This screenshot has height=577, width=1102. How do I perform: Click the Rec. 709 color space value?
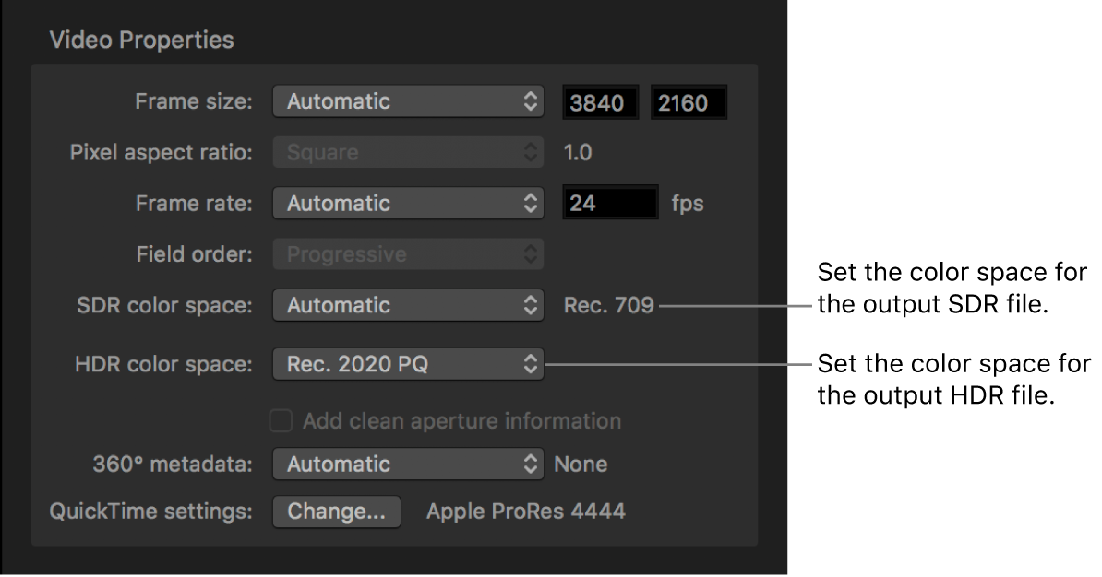(608, 305)
